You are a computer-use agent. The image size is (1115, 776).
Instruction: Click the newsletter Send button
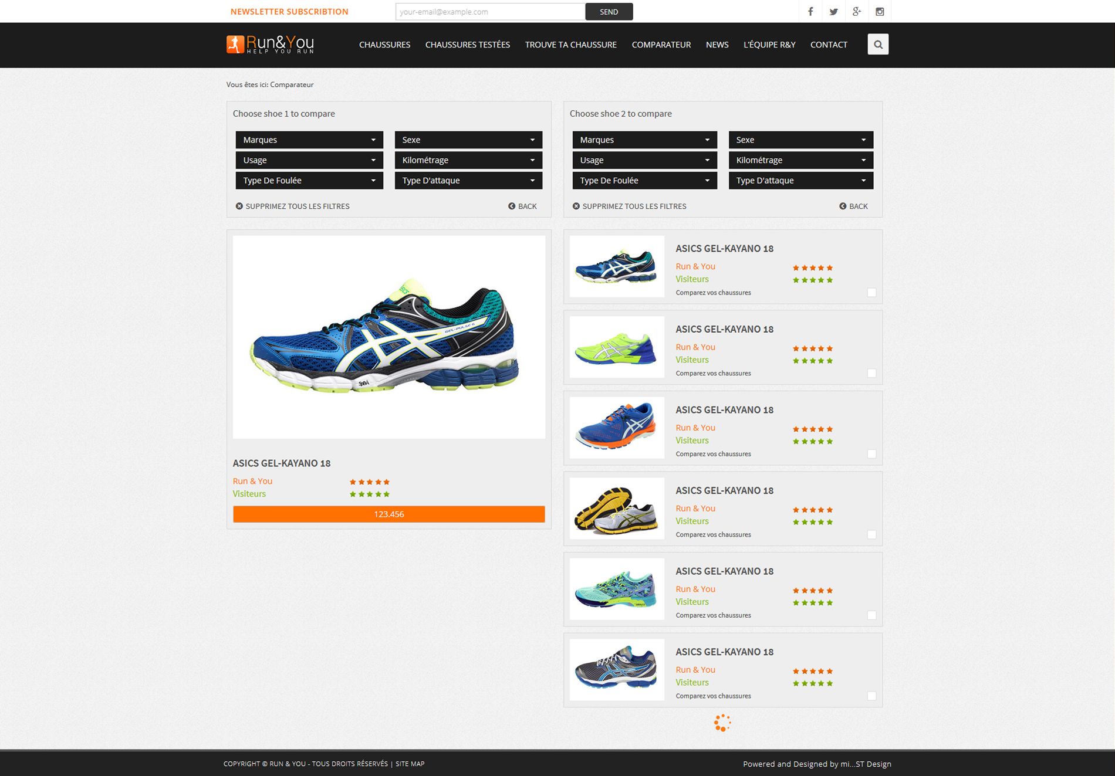[x=609, y=12]
